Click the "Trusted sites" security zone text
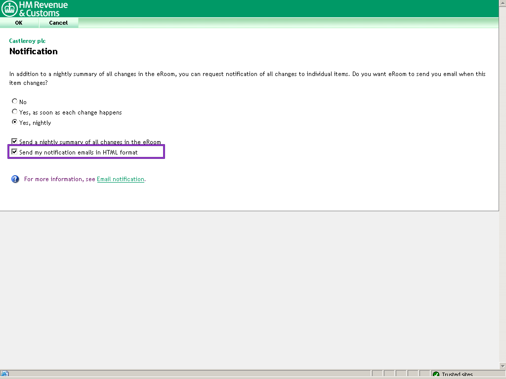The width and height of the screenshot is (506, 379). click(457, 375)
